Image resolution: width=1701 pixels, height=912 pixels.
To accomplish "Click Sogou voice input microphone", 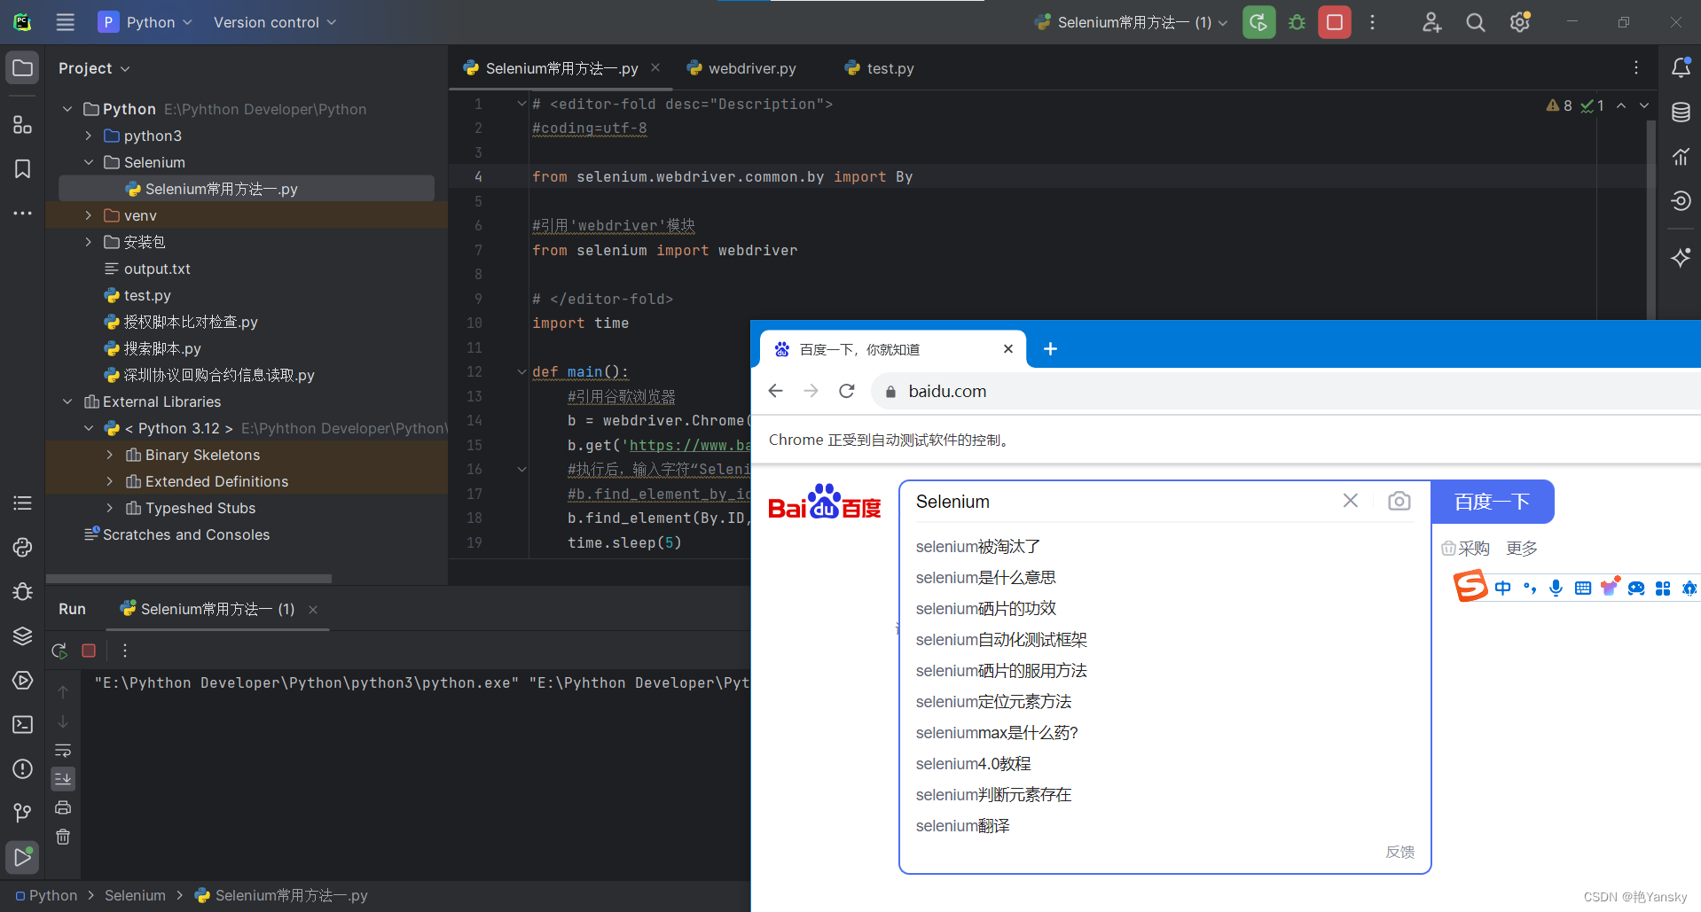I will click(1556, 588).
